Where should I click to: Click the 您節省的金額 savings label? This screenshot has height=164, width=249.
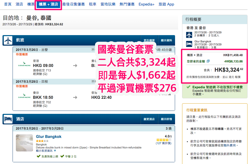coord(196,61)
